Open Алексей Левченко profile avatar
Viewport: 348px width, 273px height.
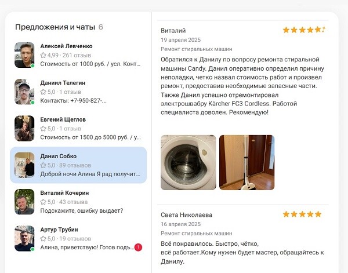pyautogui.click(x=24, y=55)
